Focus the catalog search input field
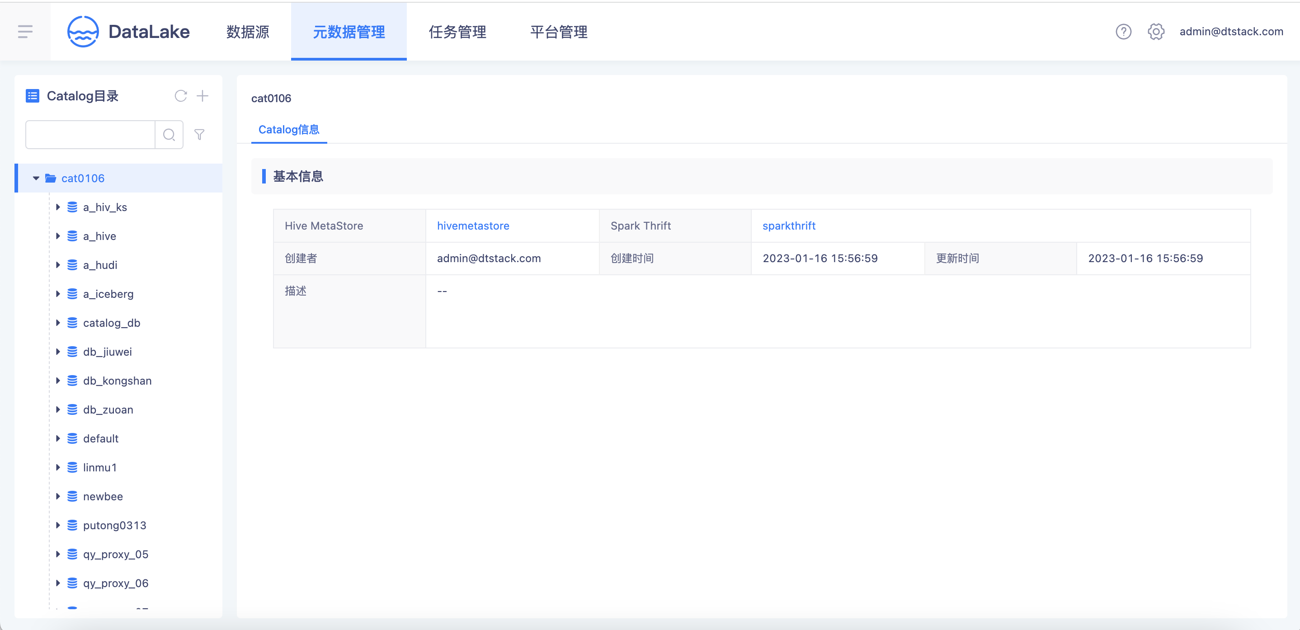Screen dimensions: 1300x630 coord(90,135)
